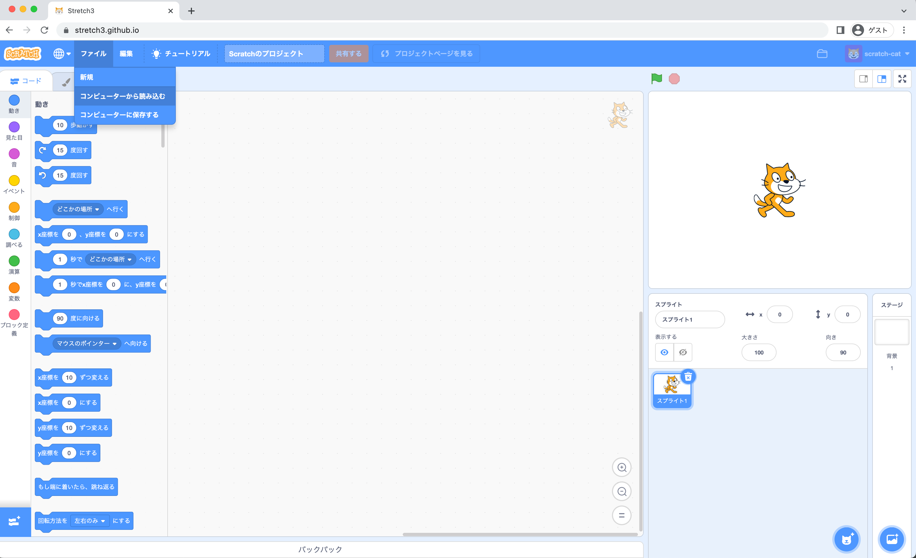Image resolution: width=916 pixels, height=558 pixels.
Task: Switch to the コード tab
Action: pos(26,81)
